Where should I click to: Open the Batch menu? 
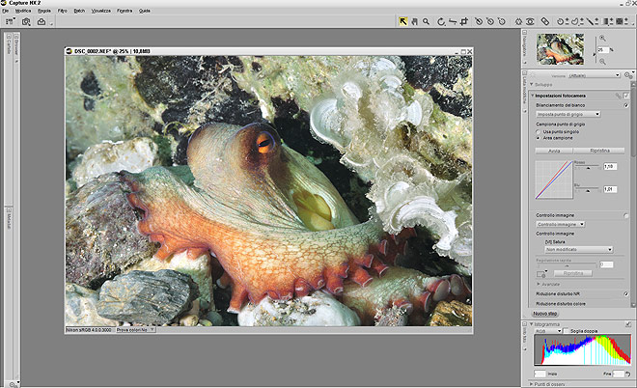(x=79, y=11)
